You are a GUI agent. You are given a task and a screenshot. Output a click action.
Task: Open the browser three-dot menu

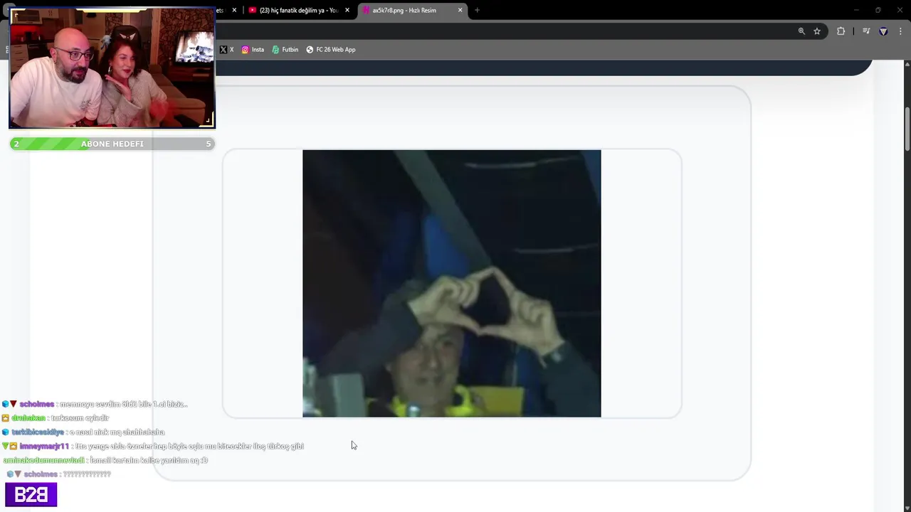pyautogui.click(x=900, y=31)
